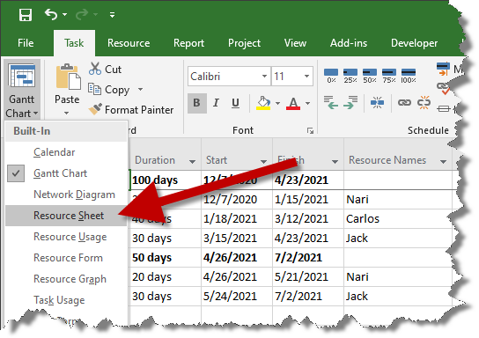Choose Resource Usage view

66,237
